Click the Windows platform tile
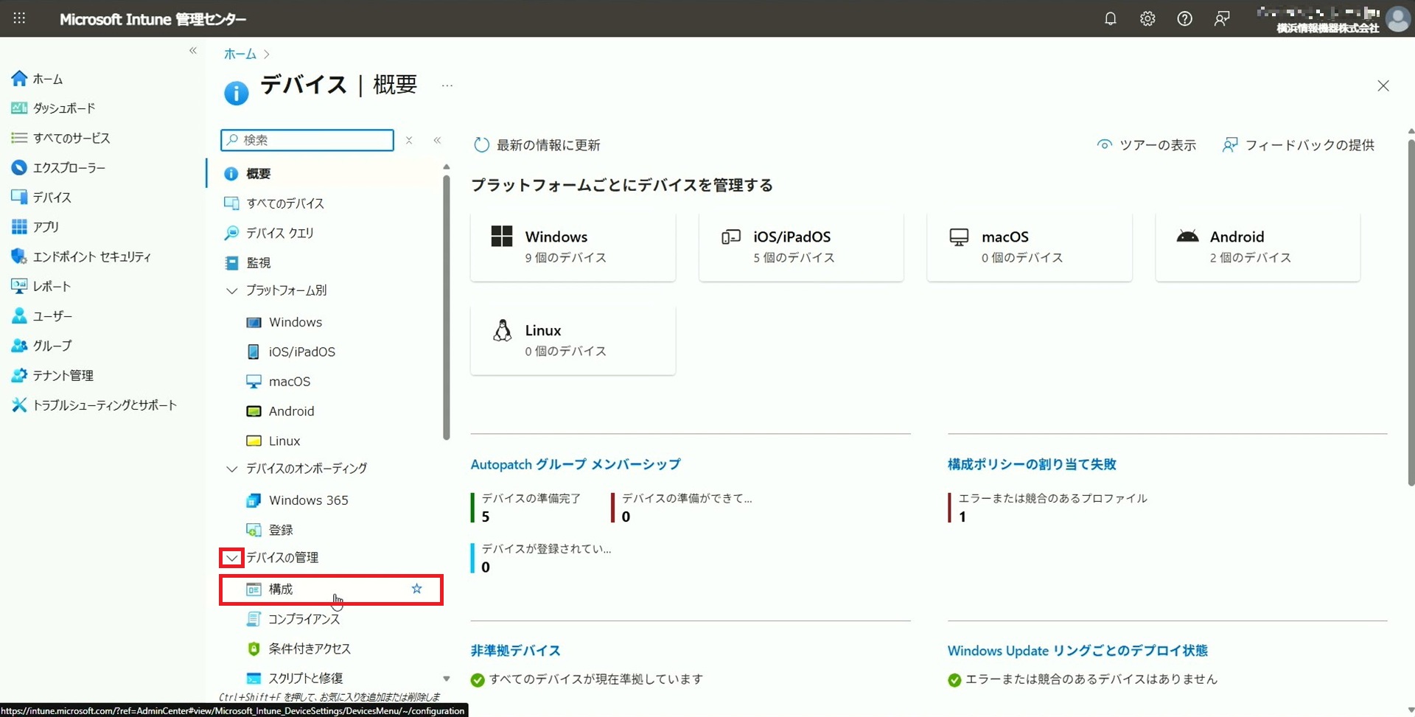 click(573, 247)
